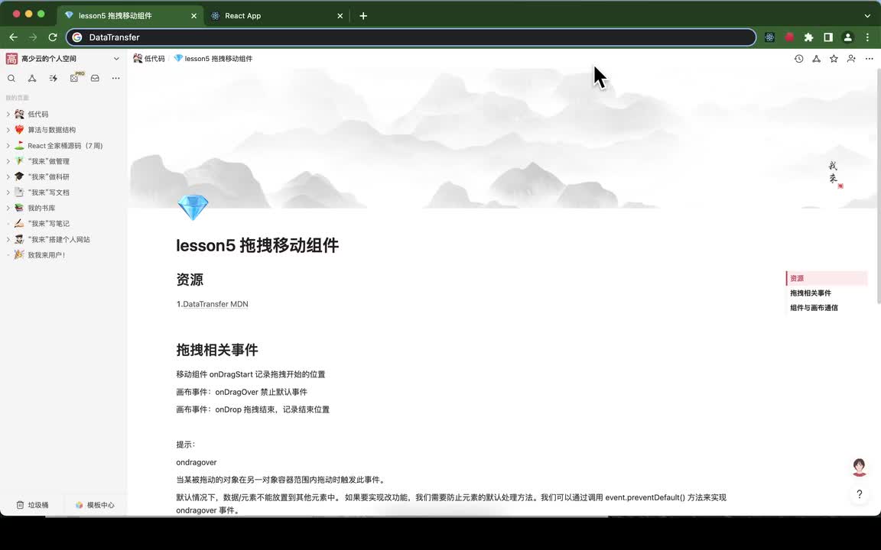Click 低代码 in the breadcrumb
This screenshot has height=550, width=881.
pos(149,58)
